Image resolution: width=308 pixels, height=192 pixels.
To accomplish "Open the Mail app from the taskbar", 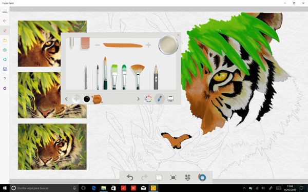I will 143,188.
